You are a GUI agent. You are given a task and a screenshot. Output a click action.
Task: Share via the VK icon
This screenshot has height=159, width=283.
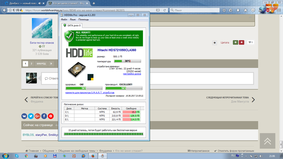point(24,116)
